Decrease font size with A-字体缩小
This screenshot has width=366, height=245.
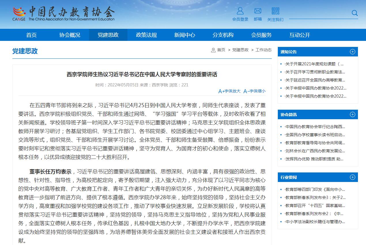click(x=254, y=91)
